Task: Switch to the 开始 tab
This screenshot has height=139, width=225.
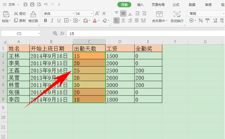Action: 124,5
